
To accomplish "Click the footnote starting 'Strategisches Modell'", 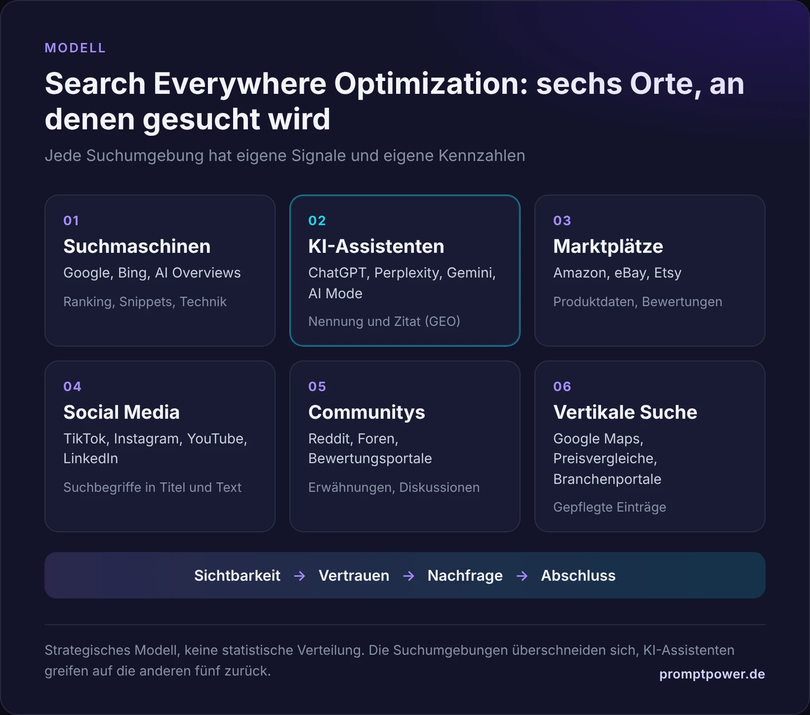I will [x=389, y=661].
